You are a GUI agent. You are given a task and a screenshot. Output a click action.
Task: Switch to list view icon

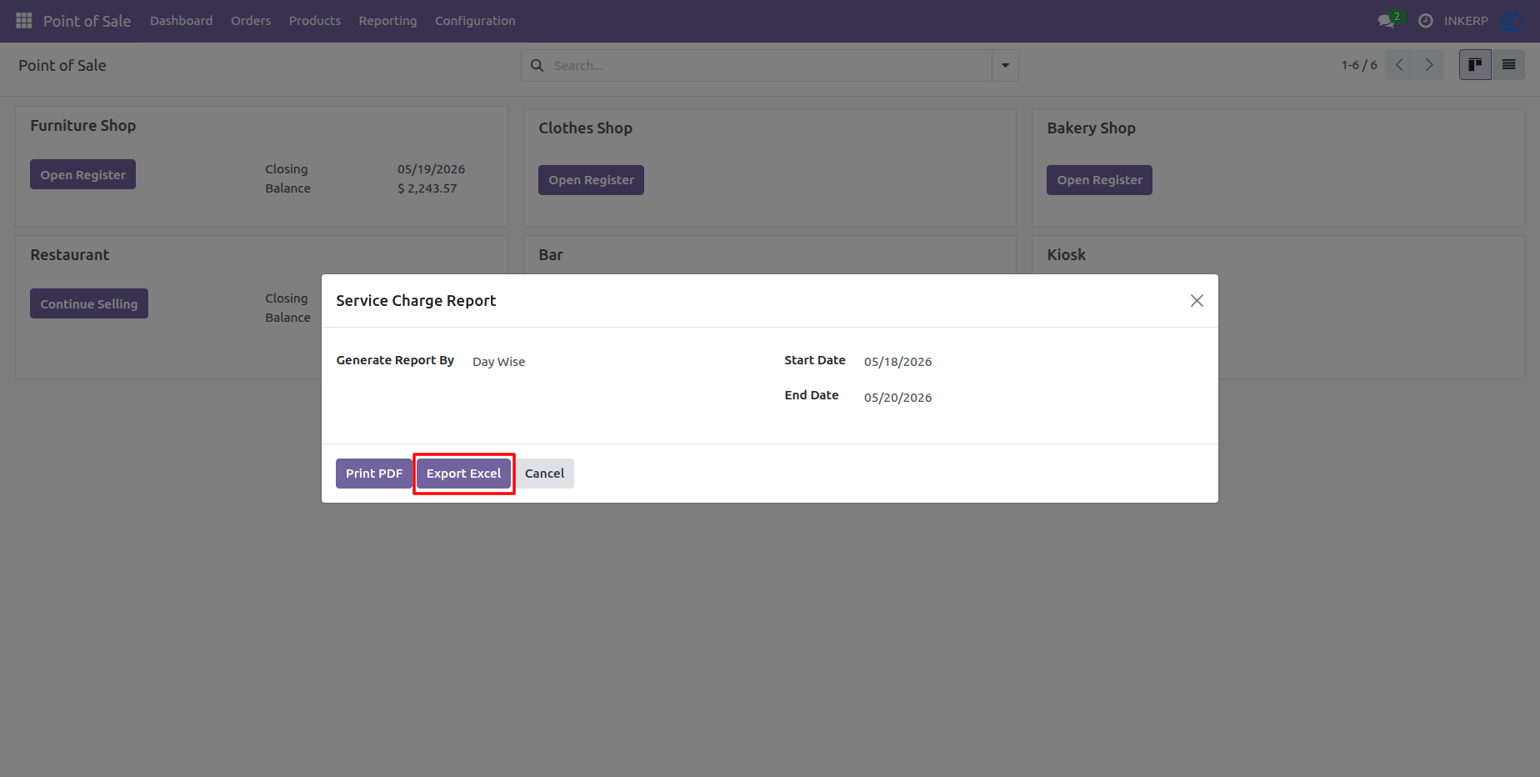tap(1508, 65)
